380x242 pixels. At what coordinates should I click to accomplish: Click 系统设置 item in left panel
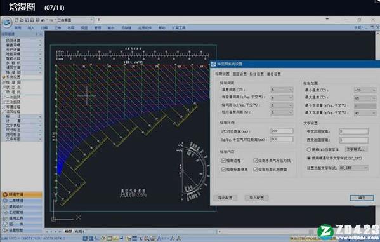[11, 77]
